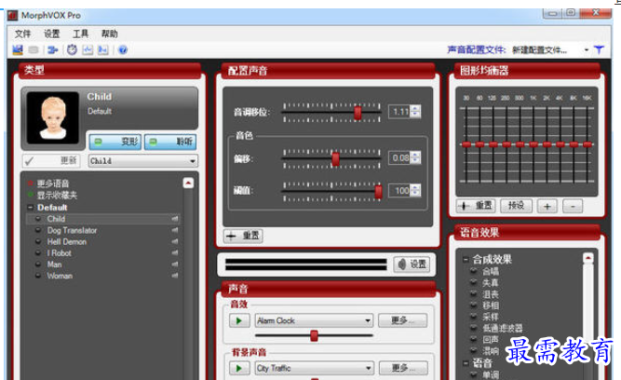Enable the 失真 (distortion) effect
621x380 pixels.
coord(473,282)
